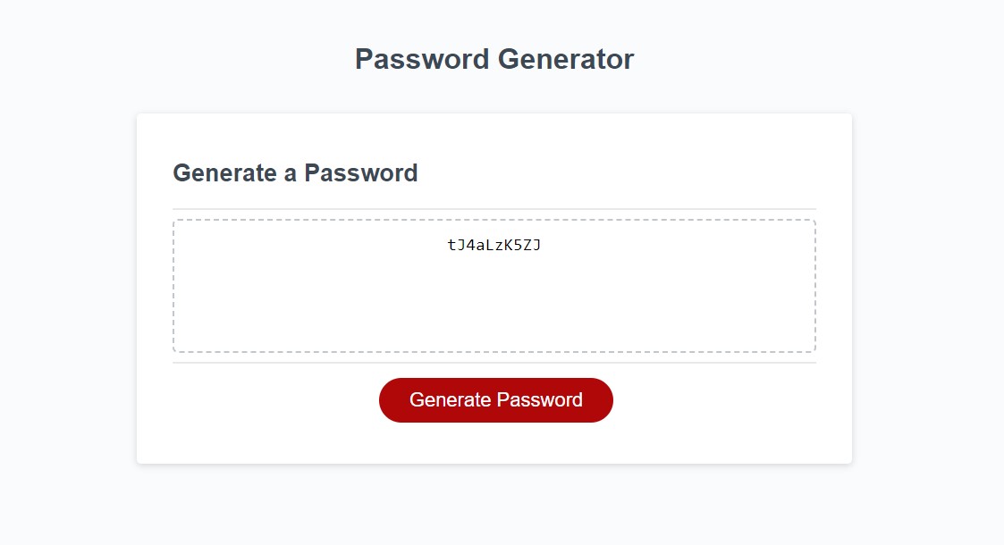
Task: Click the generated password to copy it
Action: tap(495, 243)
